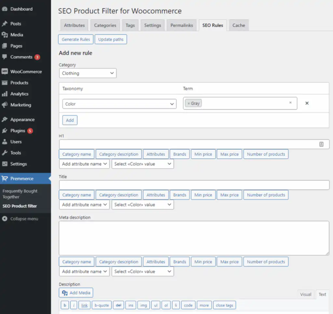Switch editor to Text tab
Screen dimensions: 333x314
point(322,294)
